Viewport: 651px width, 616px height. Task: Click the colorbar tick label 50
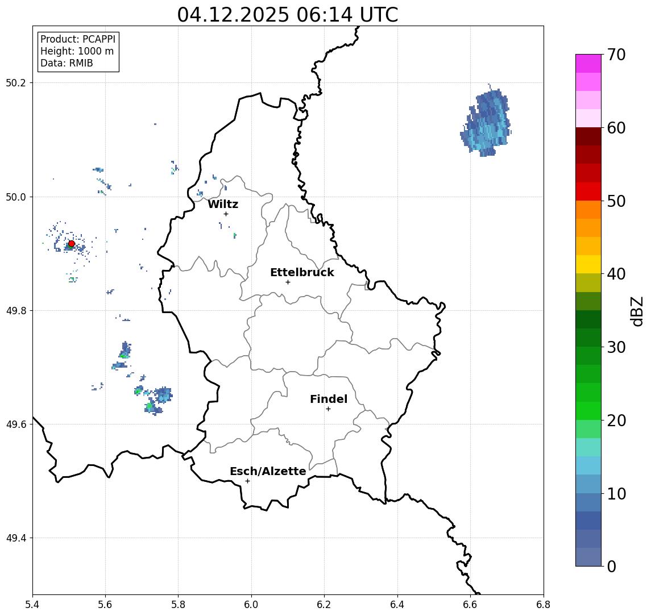click(616, 201)
